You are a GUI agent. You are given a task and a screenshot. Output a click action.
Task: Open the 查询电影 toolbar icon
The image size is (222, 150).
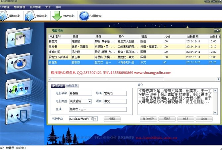[x=30, y=16]
